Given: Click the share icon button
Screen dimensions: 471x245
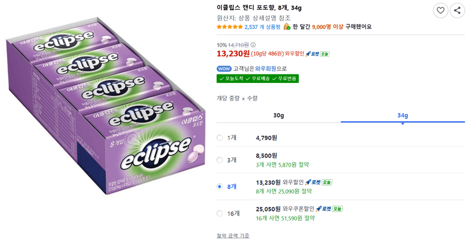Looking at the screenshot, I should click(x=457, y=10).
